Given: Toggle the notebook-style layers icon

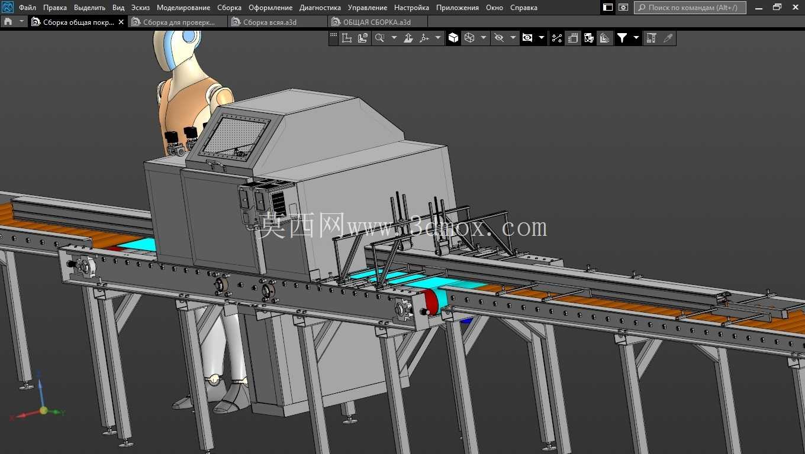Looking at the screenshot, I should pos(573,38).
